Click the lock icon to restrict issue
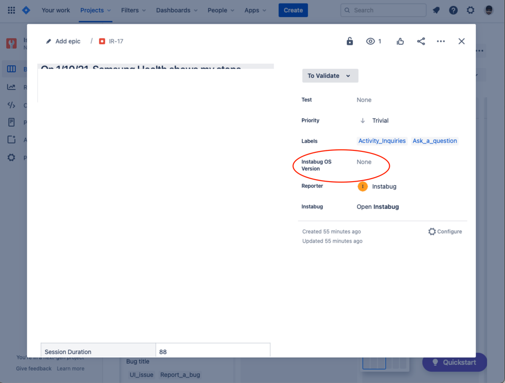Viewport: 505px width, 383px height. point(350,41)
